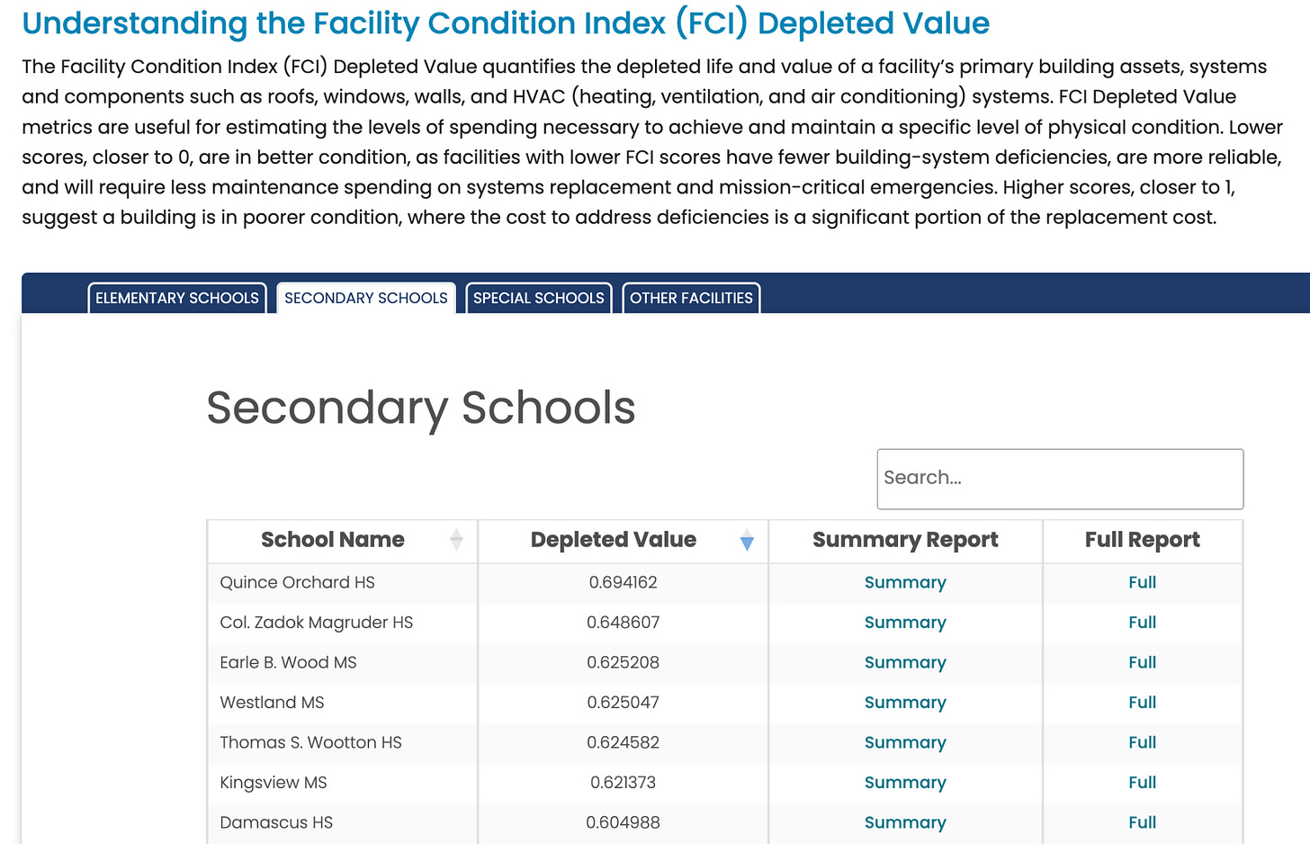Select the Secondary Schools tab
The height and width of the screenshot is (844, 1310).
click(x=366, y=298)
